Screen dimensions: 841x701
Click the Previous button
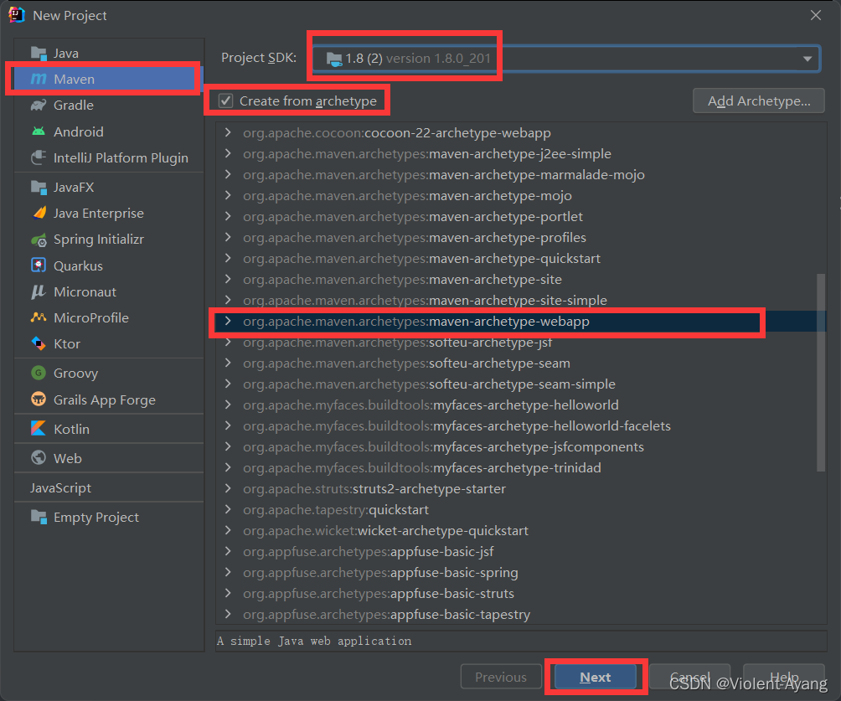click(x=501, y=677)
